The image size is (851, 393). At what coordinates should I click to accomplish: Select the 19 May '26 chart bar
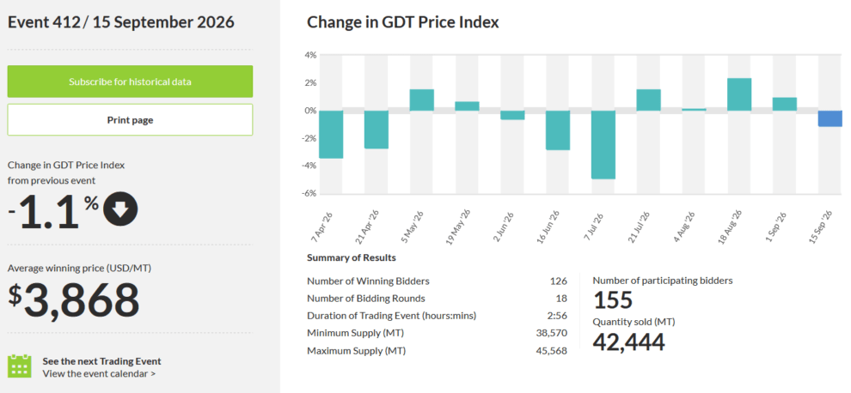(467, 106)
